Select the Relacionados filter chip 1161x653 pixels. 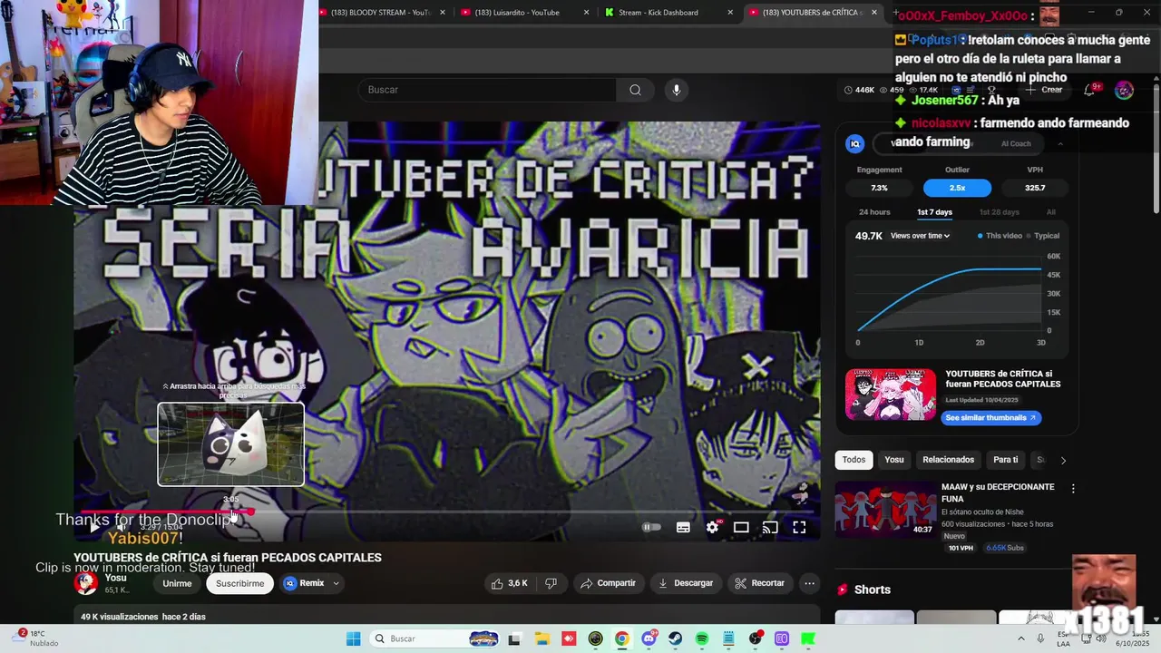pos(948,460)
